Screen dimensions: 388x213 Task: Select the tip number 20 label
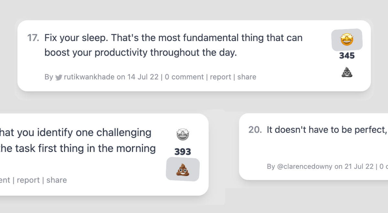point(255,130)
